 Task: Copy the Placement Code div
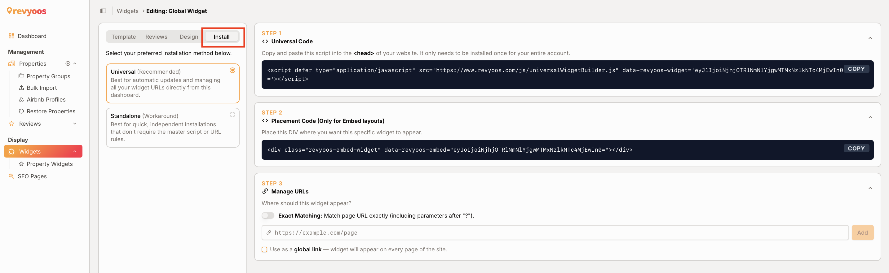click(x=856, y=148)
